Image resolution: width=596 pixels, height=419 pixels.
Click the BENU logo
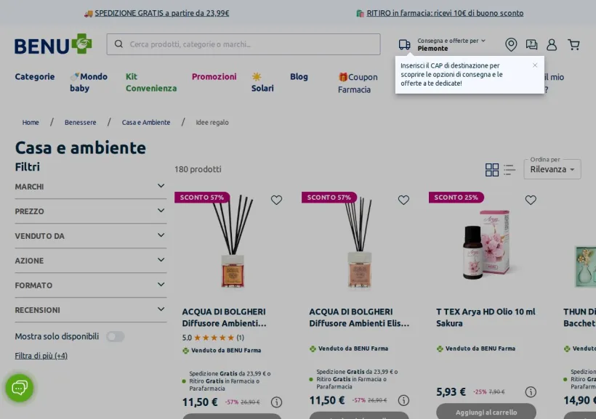(53, 44)
